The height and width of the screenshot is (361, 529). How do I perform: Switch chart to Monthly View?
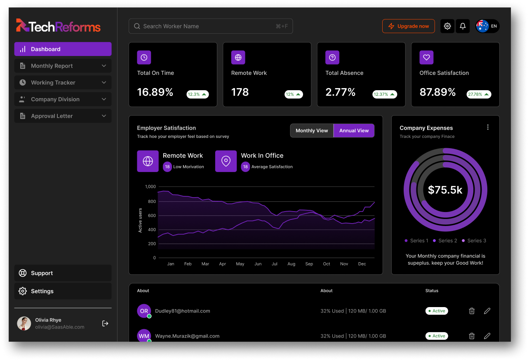tap(312, 130)
